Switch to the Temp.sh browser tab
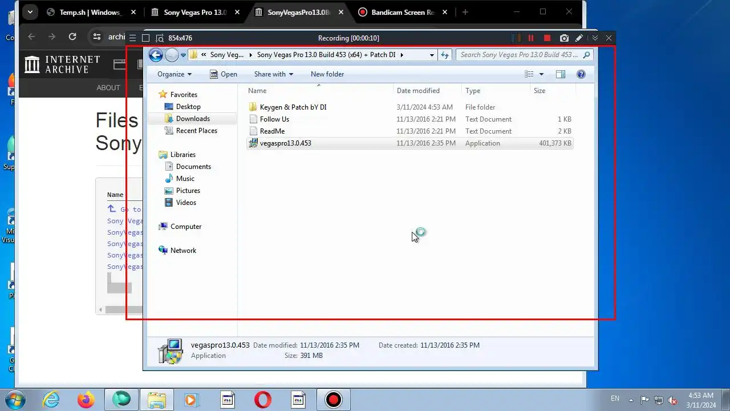Screen dimensions: 730x411 point(90,12)
